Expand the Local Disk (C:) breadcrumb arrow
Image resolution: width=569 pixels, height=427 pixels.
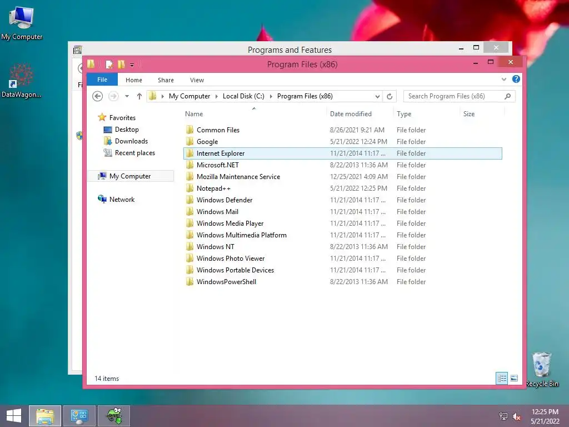click(x=271, y=96)
